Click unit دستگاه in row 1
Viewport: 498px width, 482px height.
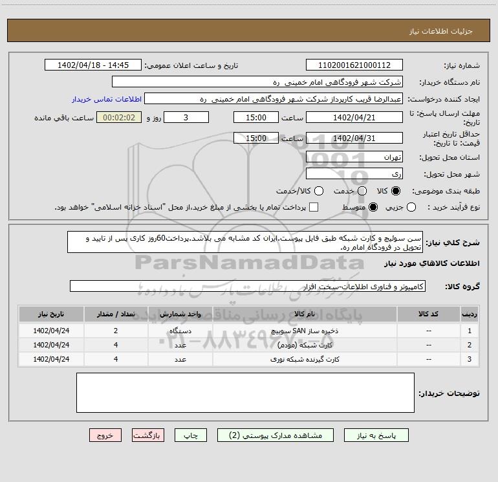pyautogui.click(x=180, y=331)
